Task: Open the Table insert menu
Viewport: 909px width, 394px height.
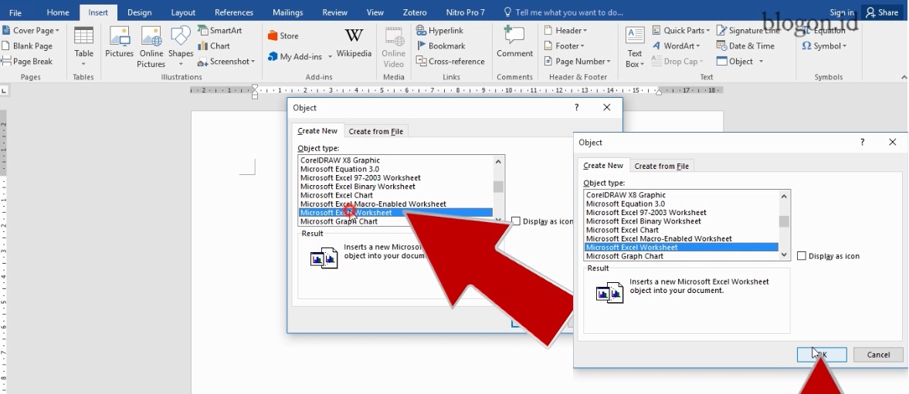Action: coord(83,47)
